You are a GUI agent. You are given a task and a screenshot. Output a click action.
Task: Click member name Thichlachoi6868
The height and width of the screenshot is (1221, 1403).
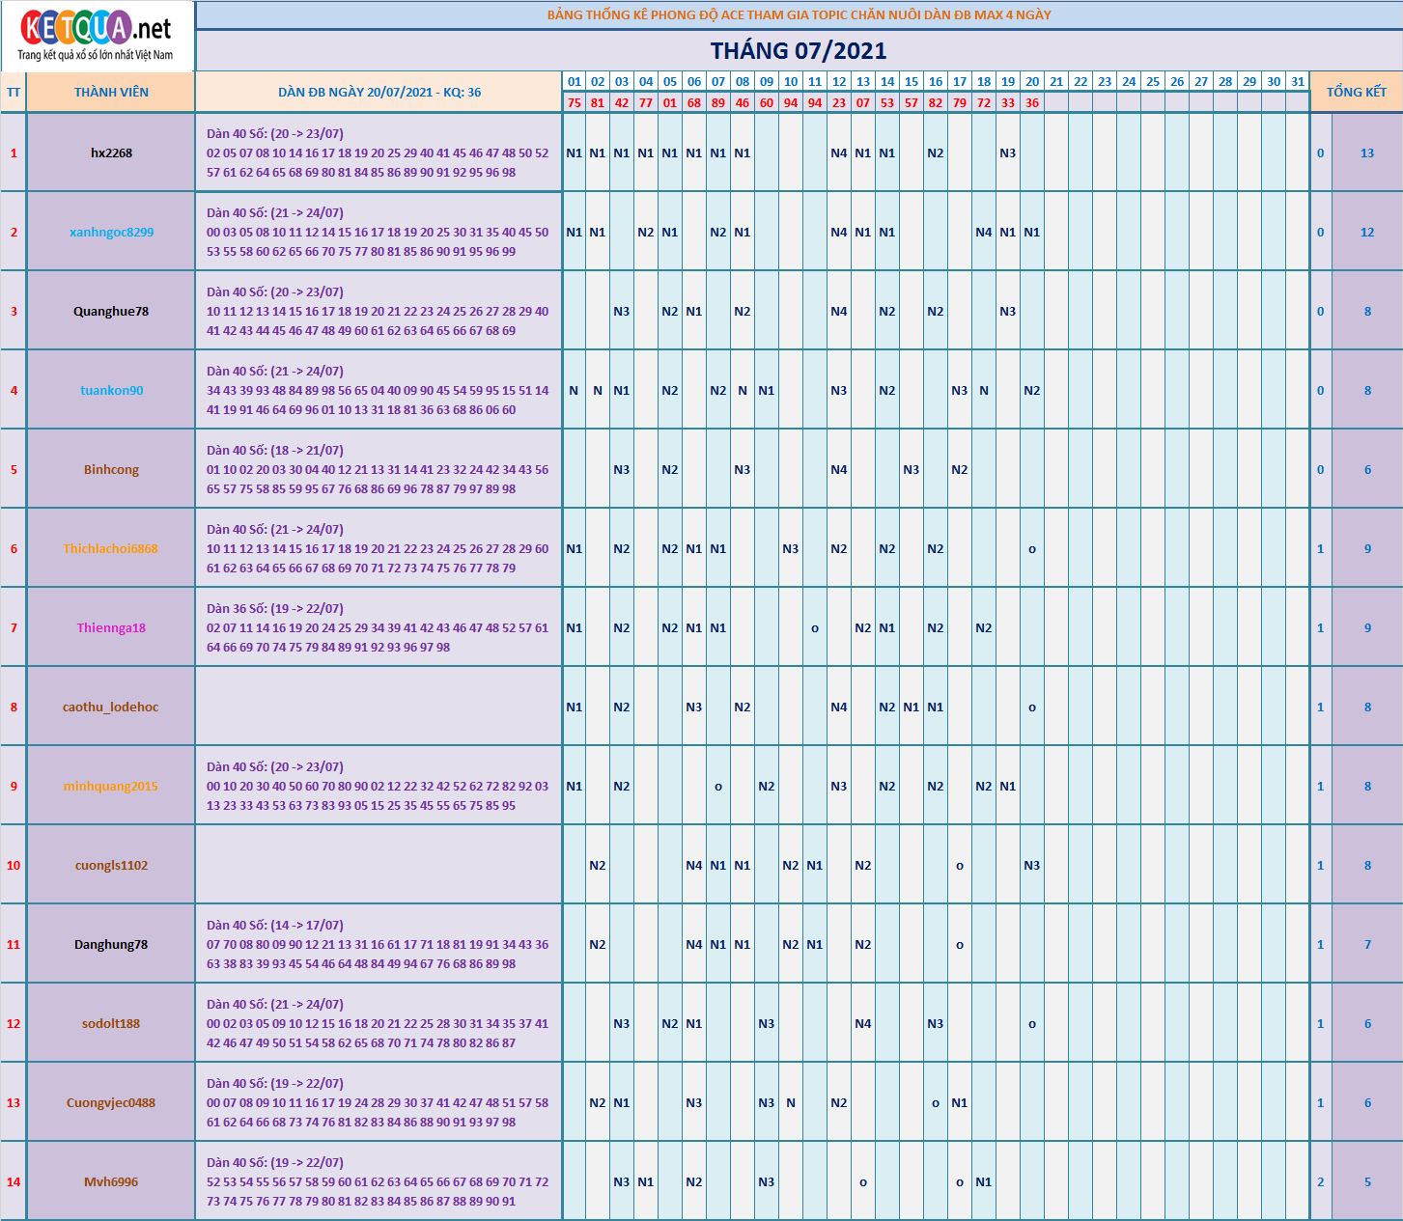(111, 549)
